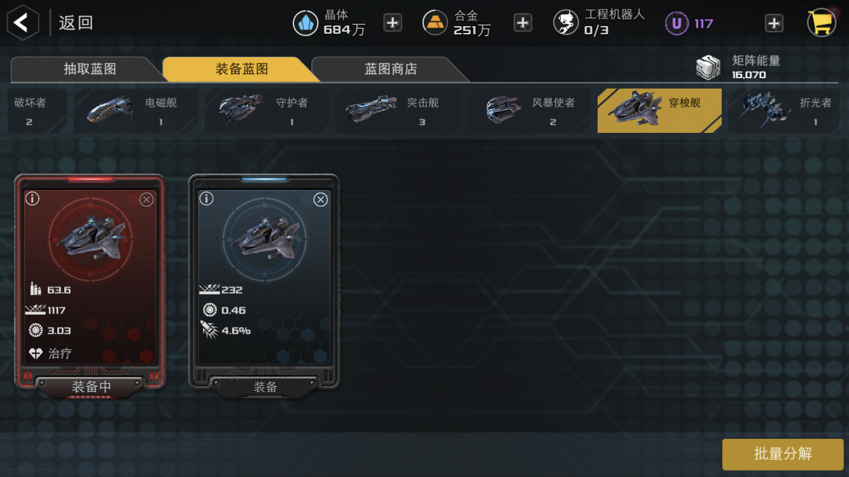Tap the back arrow hexagon icon
Viewport: 849px width, 477px height.
tap(23, 23)
